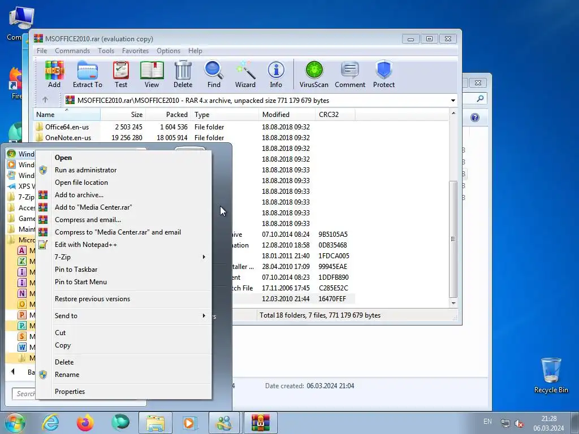Screen dimensions: 579x434
Task: Launch Firefox from the taskbar
Action: [x=85, y=423]
